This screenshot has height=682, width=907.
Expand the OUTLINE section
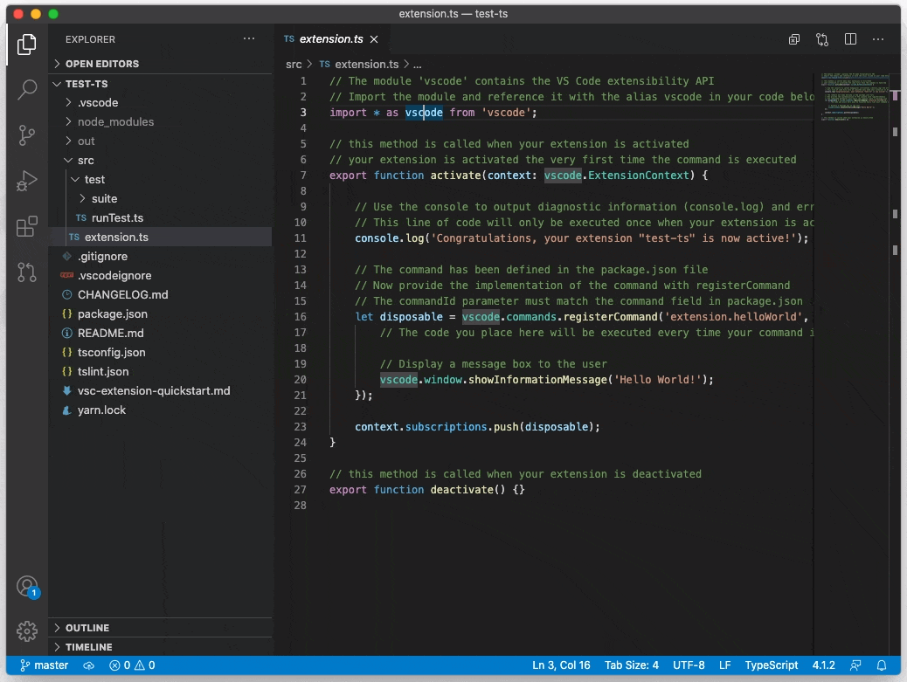(x=87, y=627)
